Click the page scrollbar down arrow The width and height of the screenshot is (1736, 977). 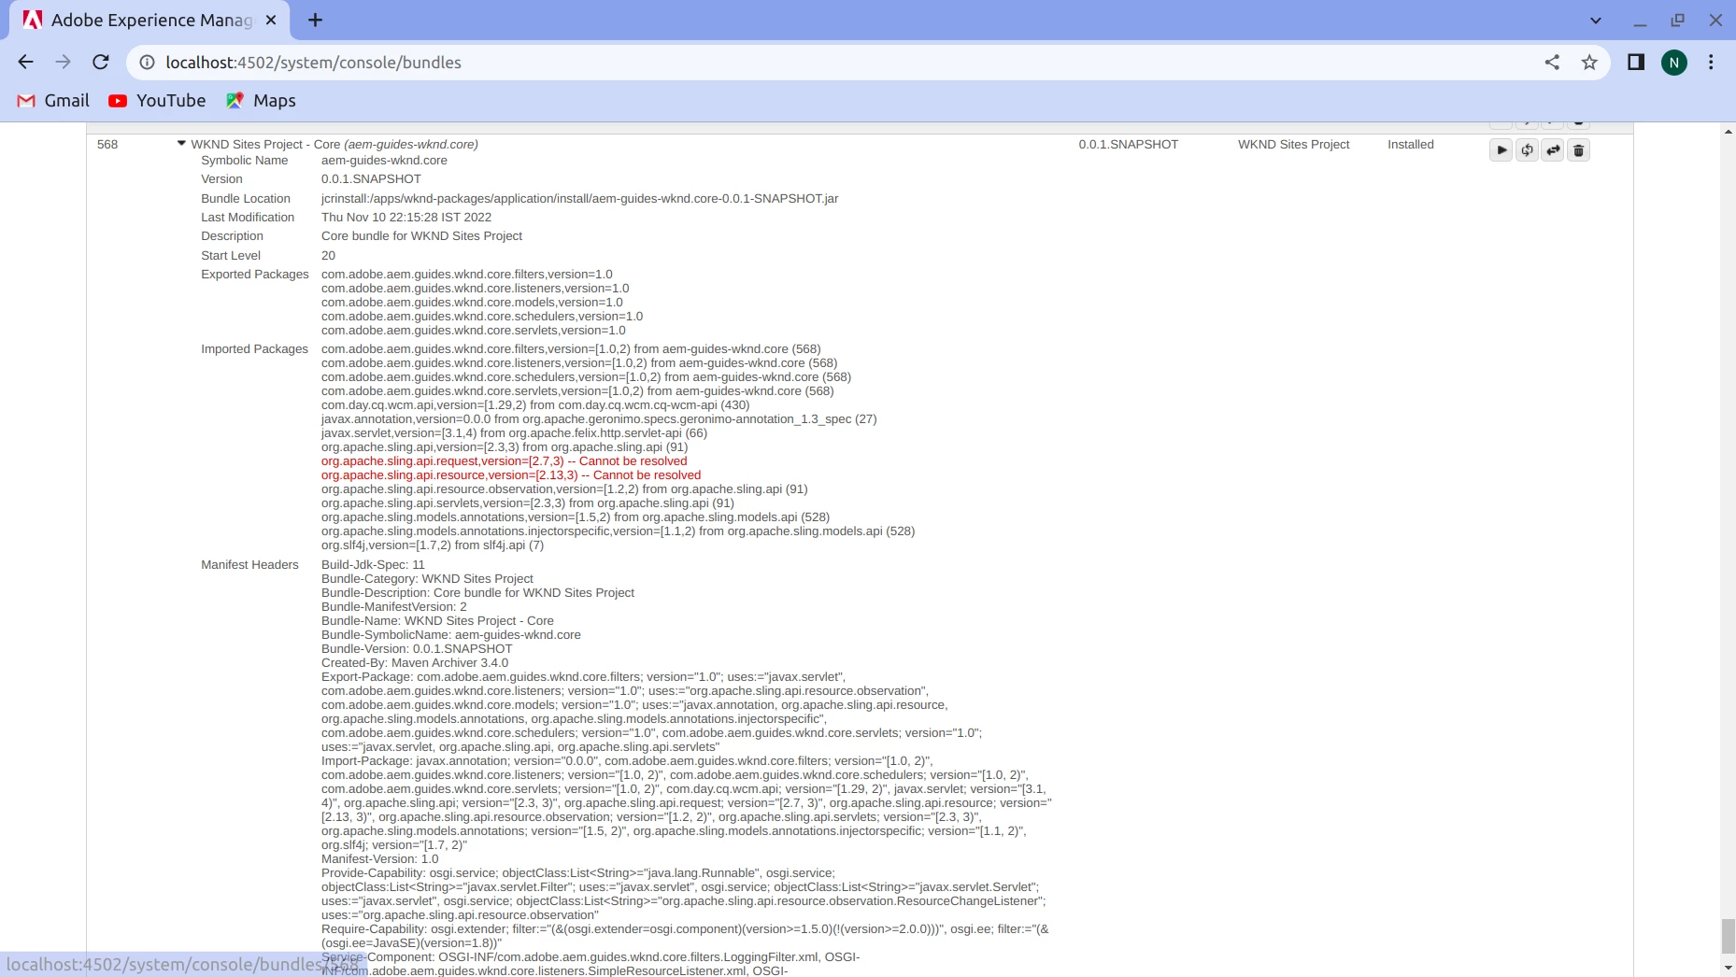click(1728, 968)
